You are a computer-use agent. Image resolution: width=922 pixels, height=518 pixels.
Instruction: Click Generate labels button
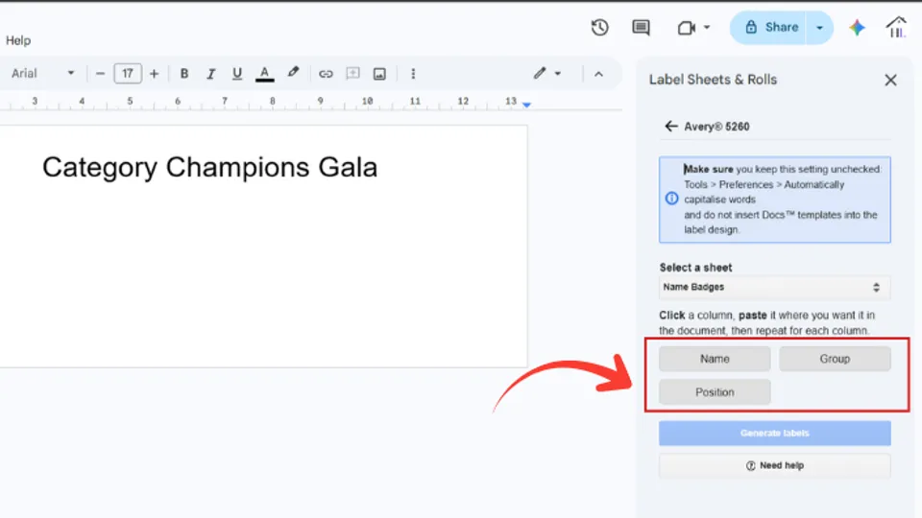point(774,434)
